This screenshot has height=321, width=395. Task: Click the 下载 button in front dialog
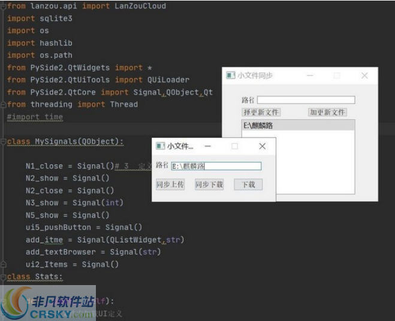click(x=248, y=184)
